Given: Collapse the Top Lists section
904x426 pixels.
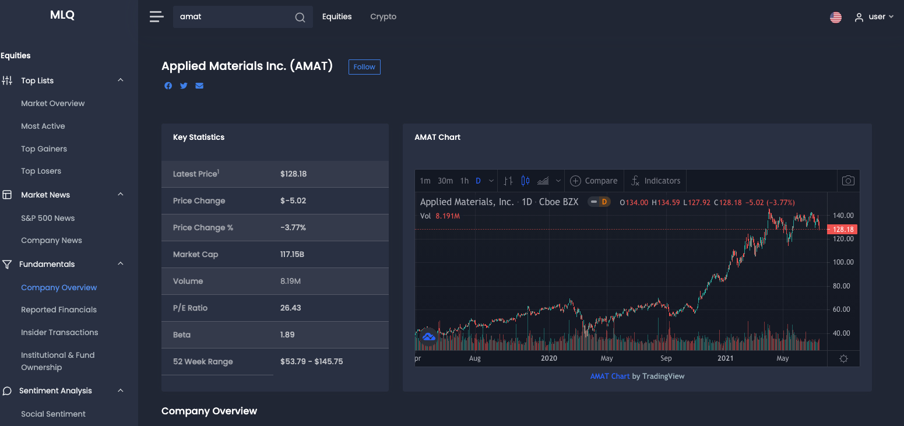Looking at the screenshot, I should coord(121,80).
